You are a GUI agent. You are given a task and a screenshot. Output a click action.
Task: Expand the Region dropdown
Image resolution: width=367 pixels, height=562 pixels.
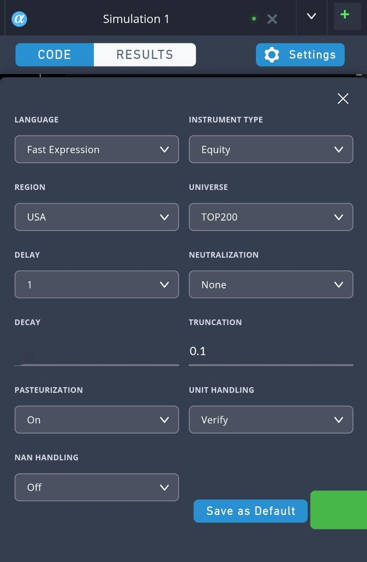97,217
